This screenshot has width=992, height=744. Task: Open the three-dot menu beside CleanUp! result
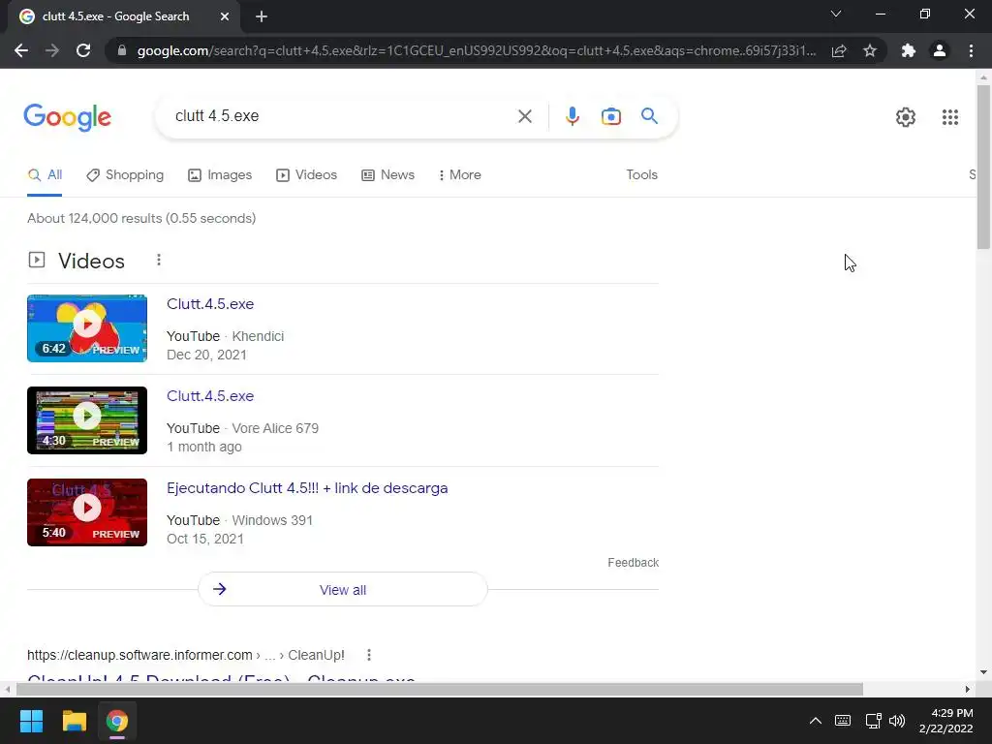[369, 656]
